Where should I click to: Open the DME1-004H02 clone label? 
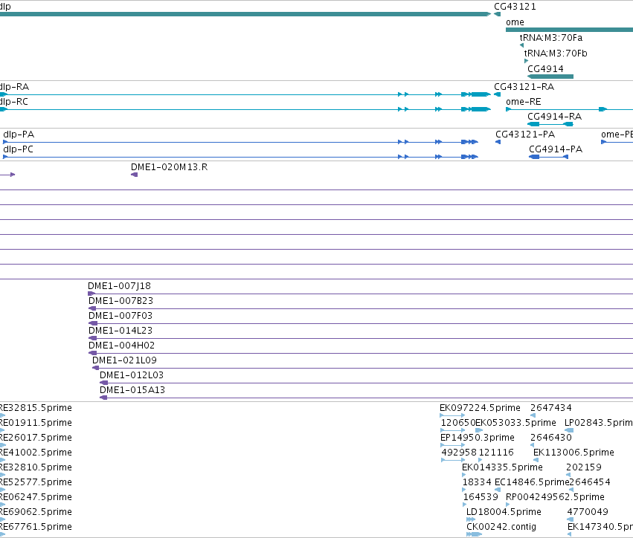tap(121, 346)
